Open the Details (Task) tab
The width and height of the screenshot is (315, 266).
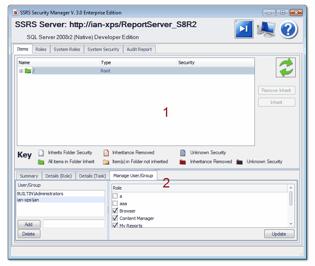click(x=93, y=176)
